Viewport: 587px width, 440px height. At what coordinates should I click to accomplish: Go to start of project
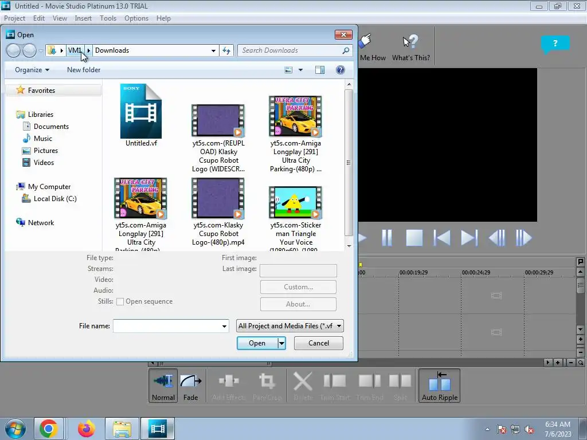[442, 238]
